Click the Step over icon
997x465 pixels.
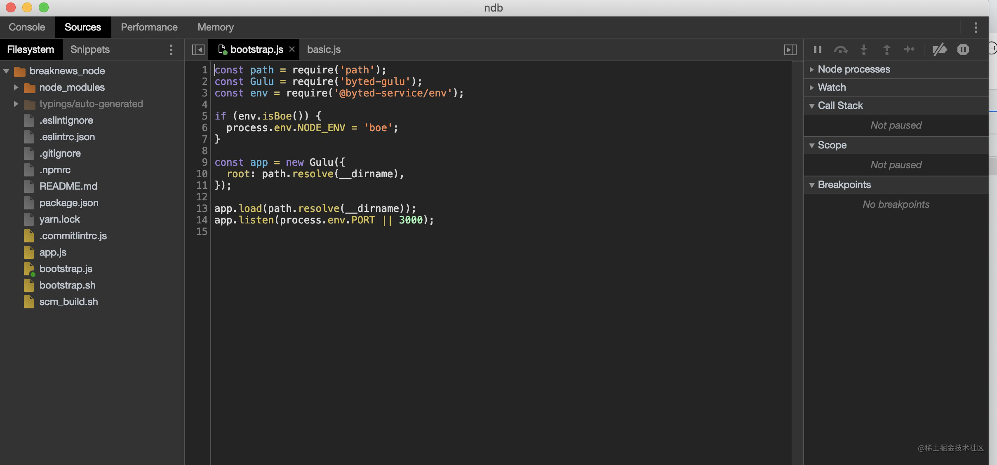click(x=841, y=50)
